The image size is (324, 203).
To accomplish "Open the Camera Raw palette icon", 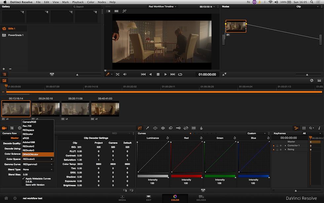I will coord(4,128).
